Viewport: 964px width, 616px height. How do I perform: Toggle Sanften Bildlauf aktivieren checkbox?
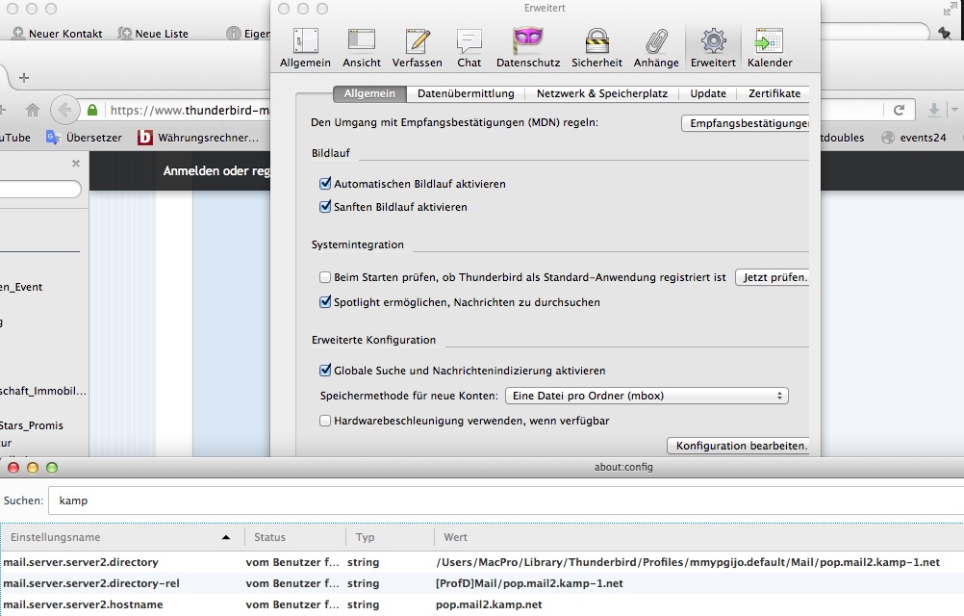325,207
